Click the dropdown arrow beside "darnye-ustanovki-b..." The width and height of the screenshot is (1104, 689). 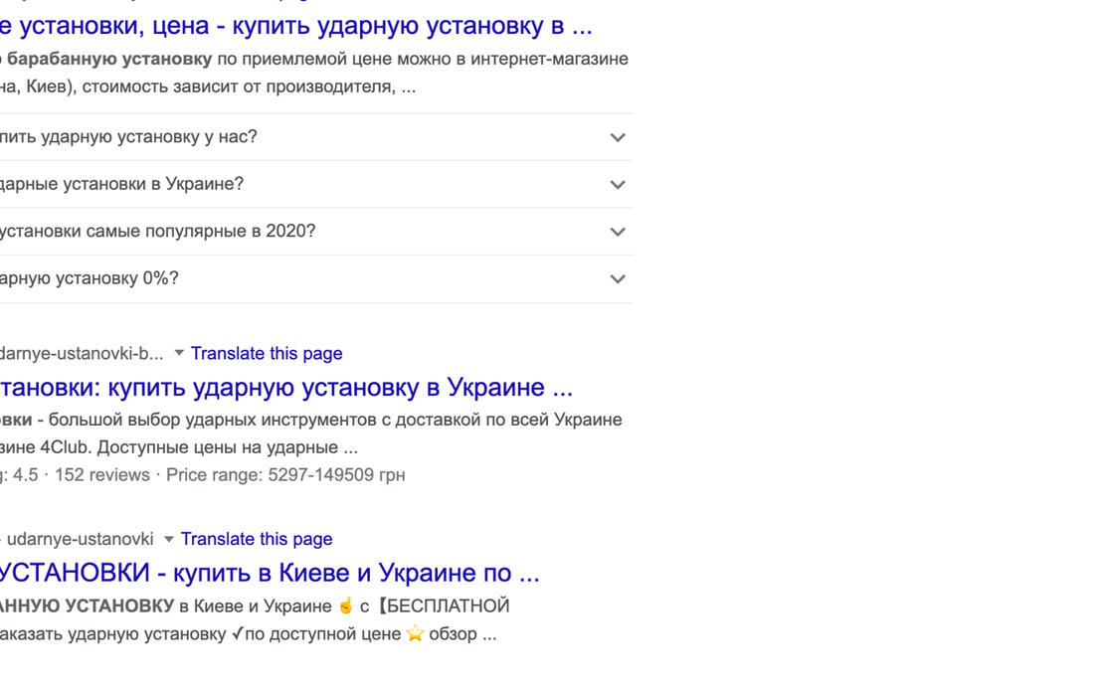click(x=179, y=353)
